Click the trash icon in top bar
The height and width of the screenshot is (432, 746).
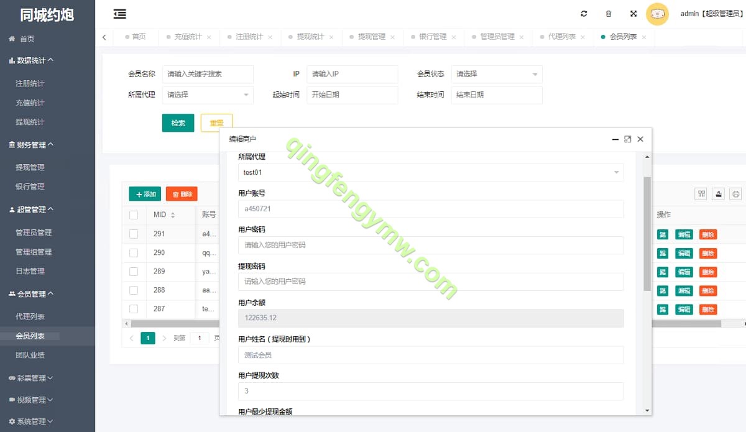[x=609, y=14]
